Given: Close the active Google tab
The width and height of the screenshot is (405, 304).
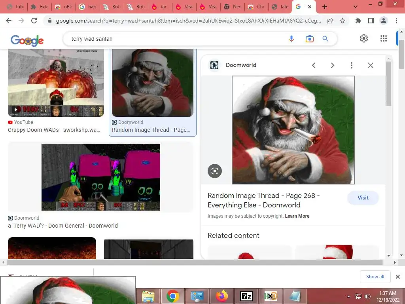Looking at the screenshot, I should [x=310, y=7].
